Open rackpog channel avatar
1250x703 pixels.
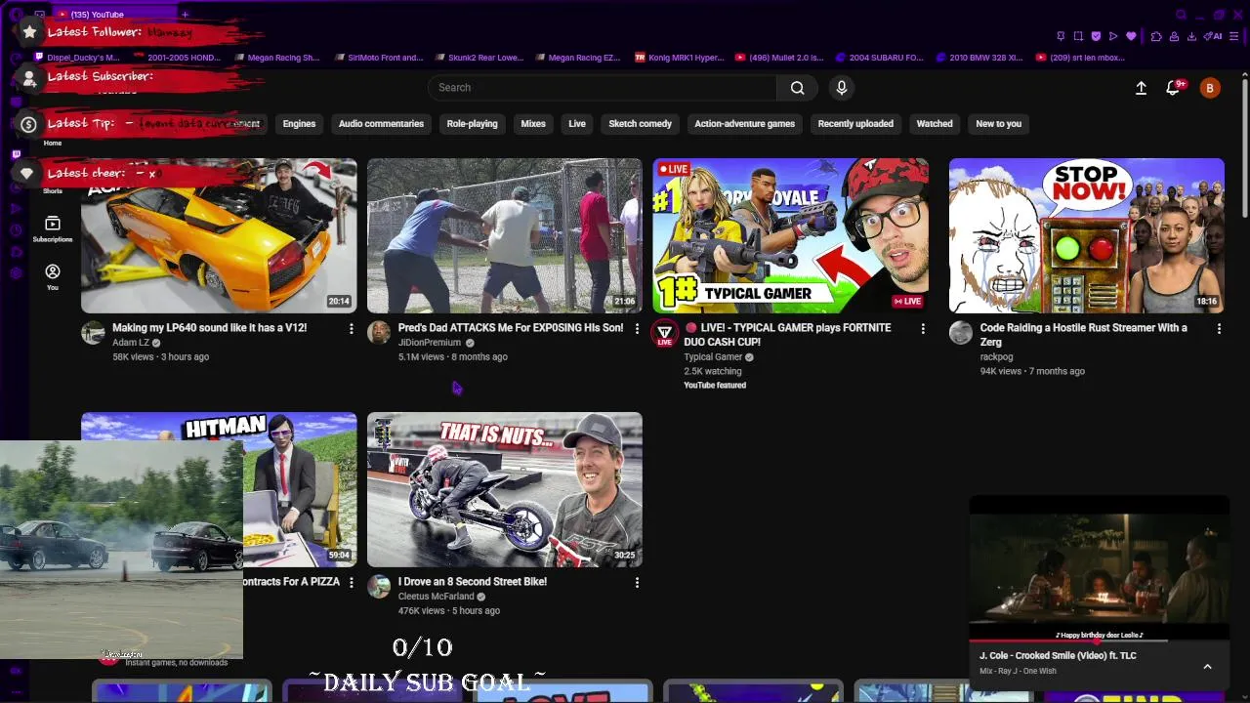[961, 333]
